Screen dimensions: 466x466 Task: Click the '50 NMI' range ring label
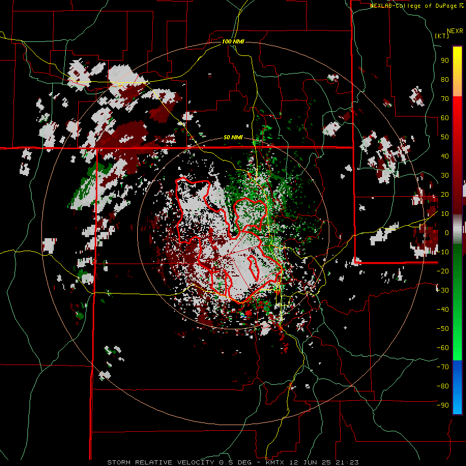(x=233, y=137)
